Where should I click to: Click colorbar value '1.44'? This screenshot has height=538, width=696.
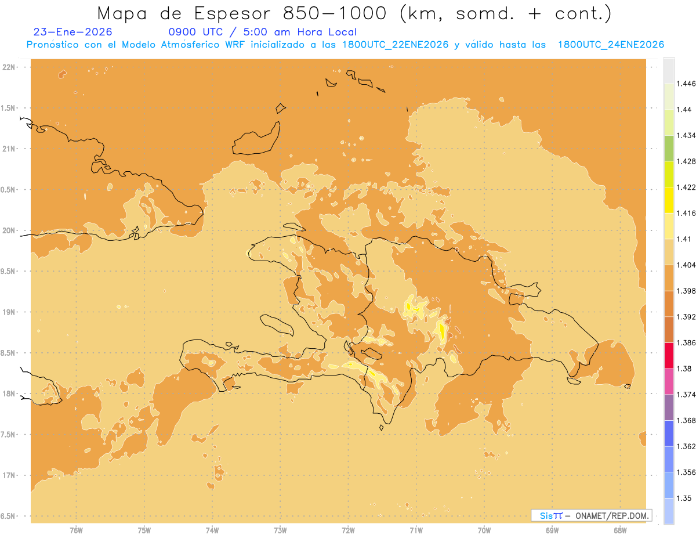[x=685, y=110]
